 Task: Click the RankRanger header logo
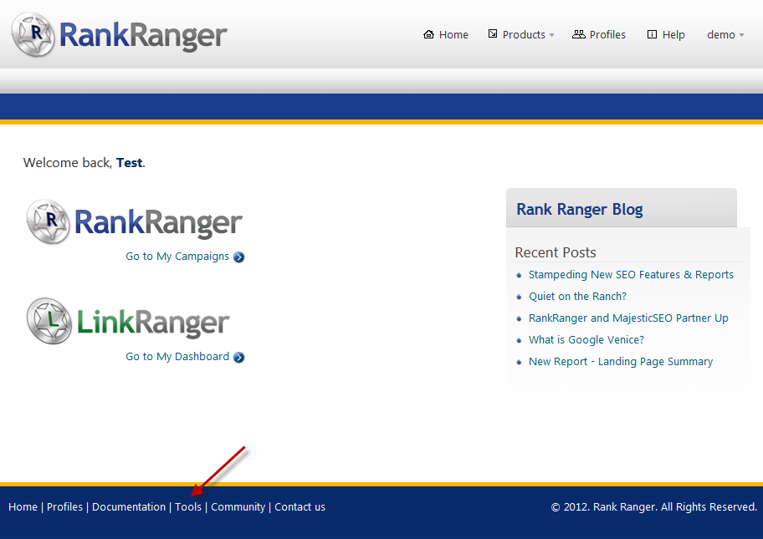pyautogui.click(x=119, y=35)
